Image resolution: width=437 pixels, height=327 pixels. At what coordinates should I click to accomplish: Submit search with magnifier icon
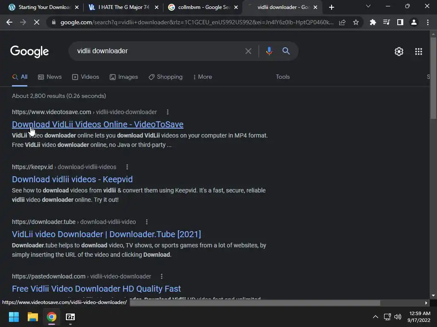coord(286,51)
